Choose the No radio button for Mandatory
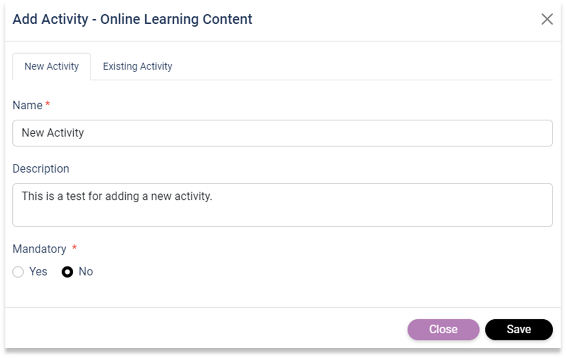The image size is (566, 358). tap(67, 271)
